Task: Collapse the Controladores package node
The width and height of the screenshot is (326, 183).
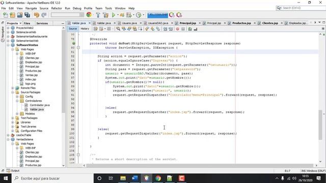Action: [17, 101]
